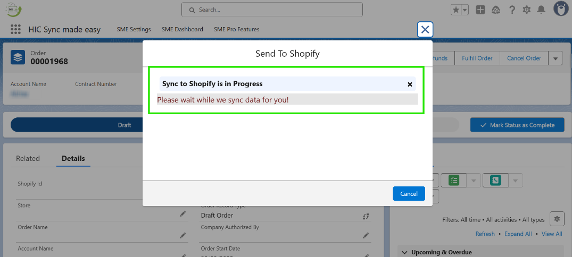
Task: Expand the favorites list dropdown arrow
Action: click(x=465, y=10)
